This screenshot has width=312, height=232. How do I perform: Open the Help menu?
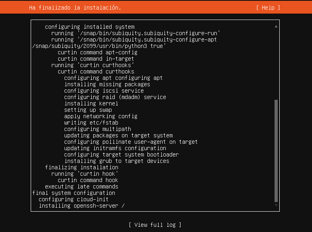point(268,8)
